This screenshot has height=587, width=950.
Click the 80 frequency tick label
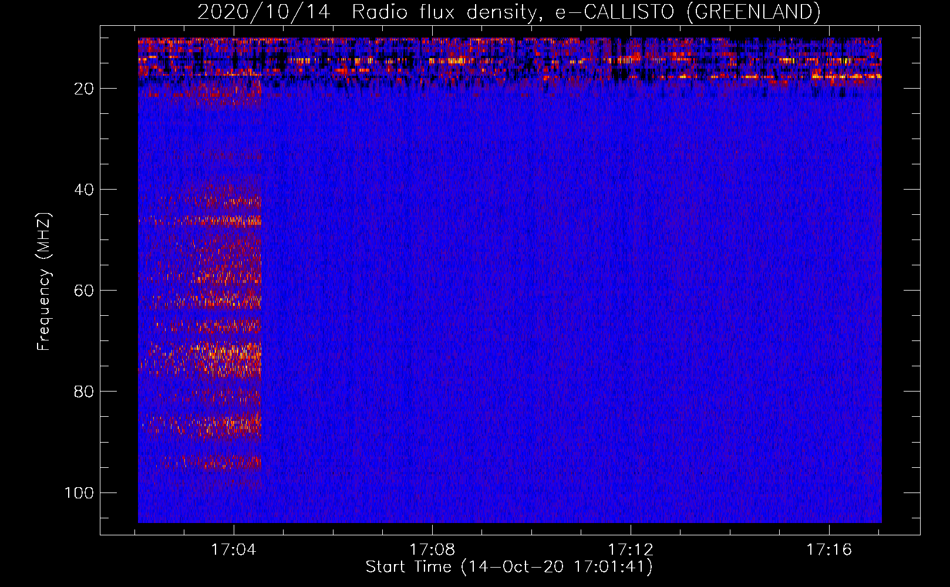(84, 392)
